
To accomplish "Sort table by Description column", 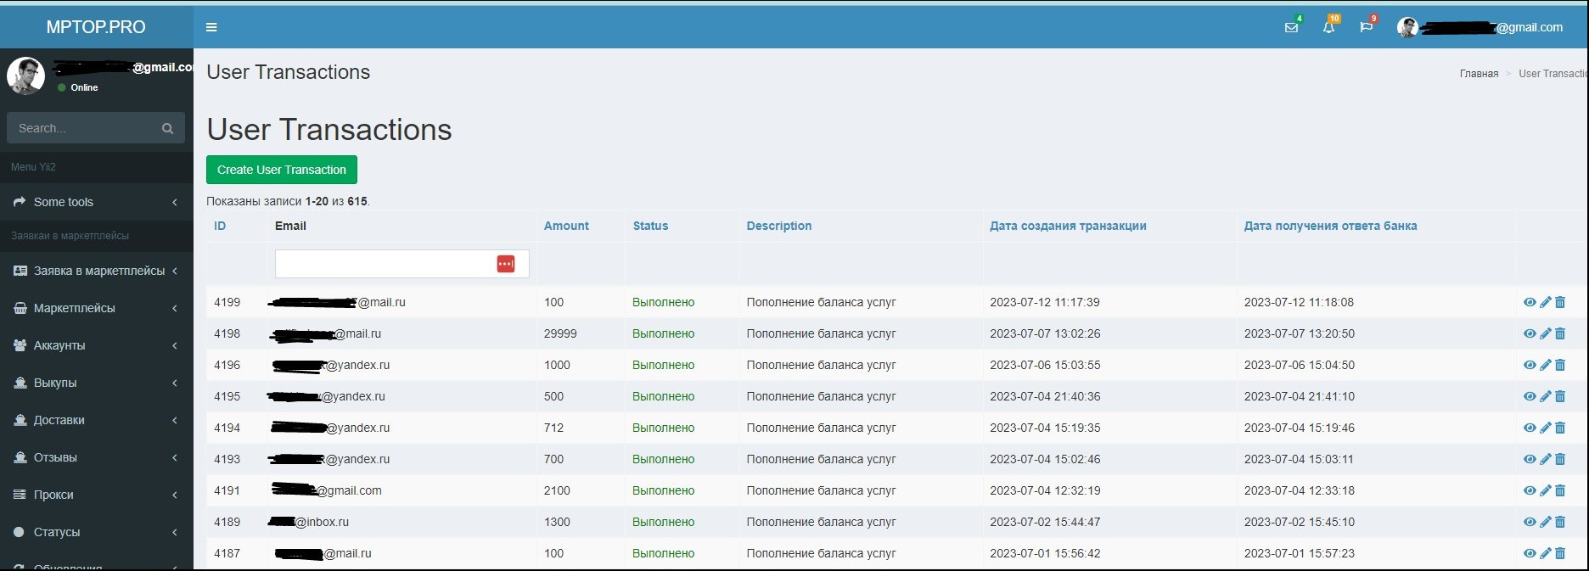I will pyautogui.click(x=779, y=226).
